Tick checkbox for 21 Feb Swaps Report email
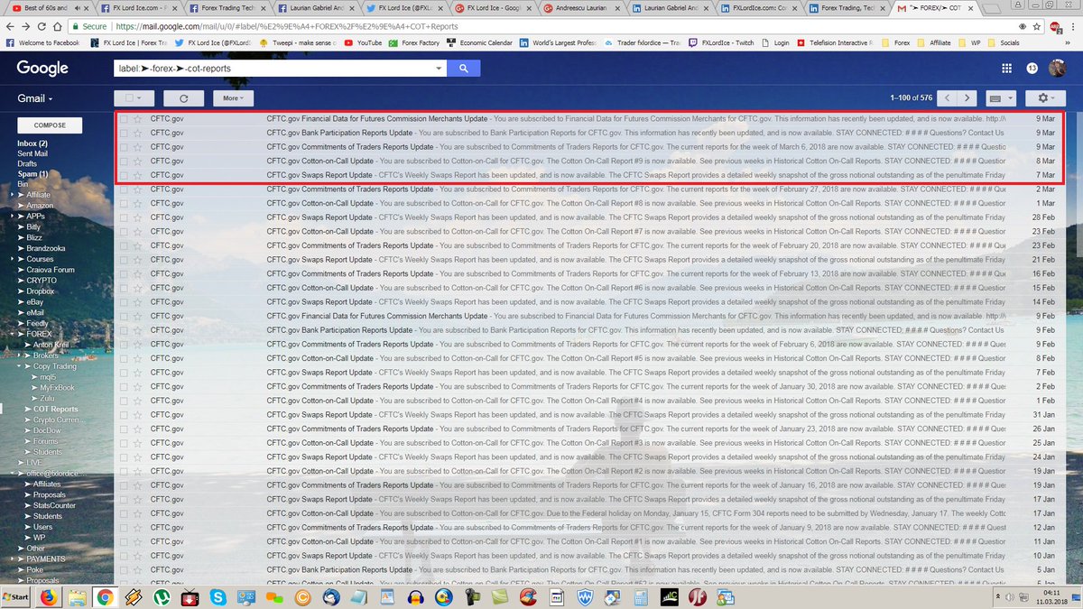The image size is (1083, 609). pyautogui.click(x=124, y=259)
